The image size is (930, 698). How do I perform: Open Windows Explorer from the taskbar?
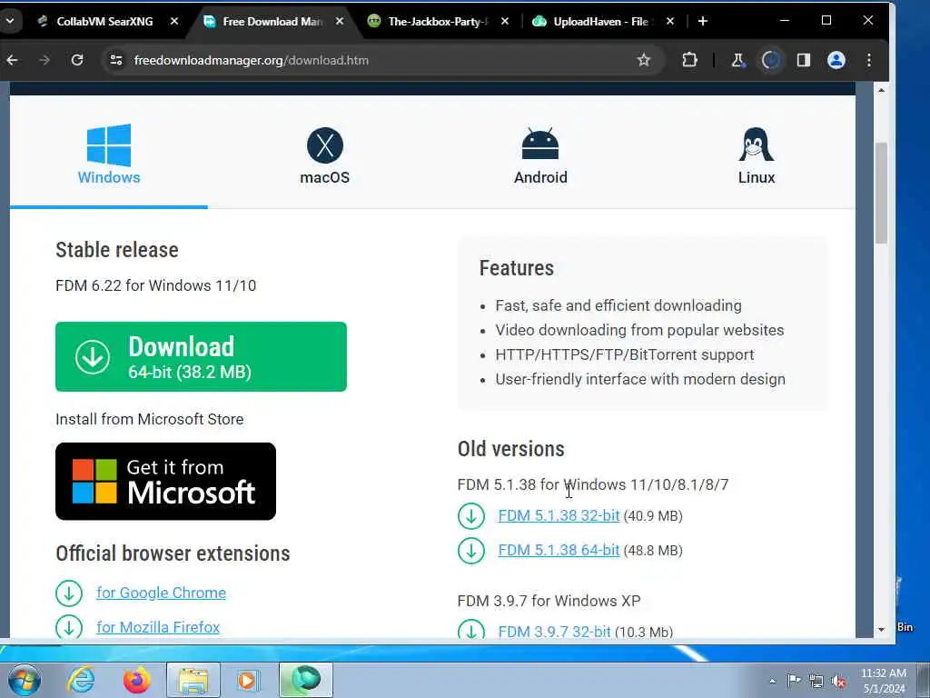coord(193,680)
